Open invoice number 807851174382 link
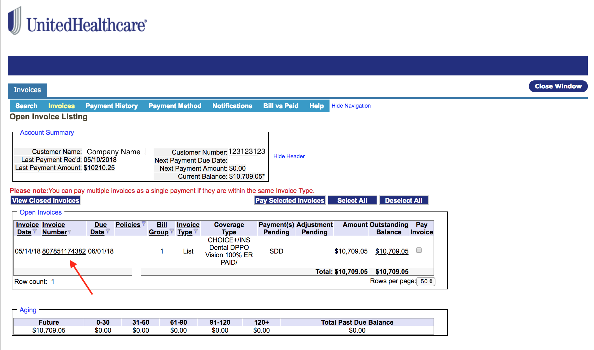This screenshot has width=594, height=350. click(x=64, y=251)
